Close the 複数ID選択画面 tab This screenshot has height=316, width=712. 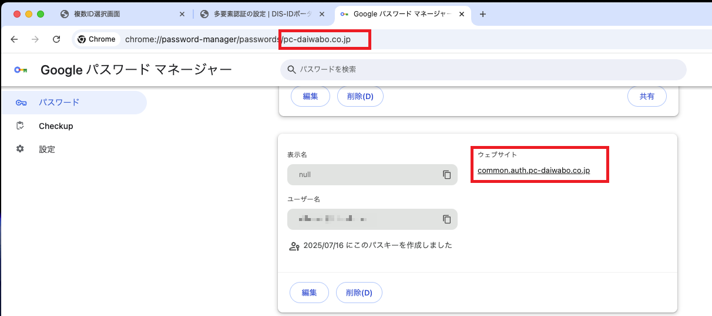[182, 15]
